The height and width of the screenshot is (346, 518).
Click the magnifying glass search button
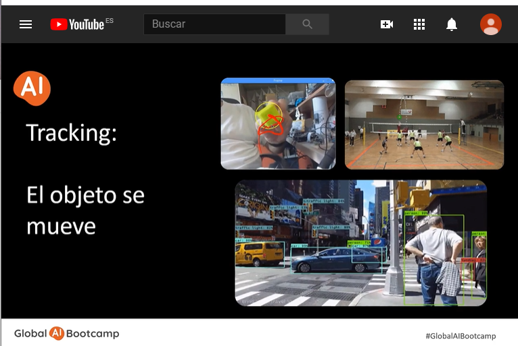click(x=307, y=24)
